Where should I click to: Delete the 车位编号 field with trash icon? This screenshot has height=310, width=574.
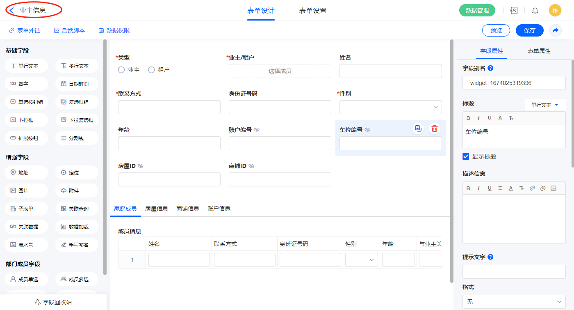click(434, 129)
